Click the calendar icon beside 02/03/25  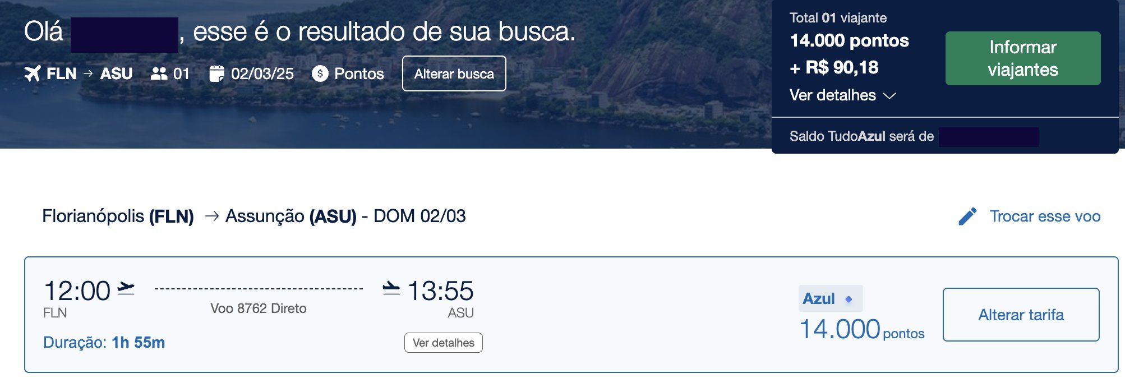coord(216,73)
